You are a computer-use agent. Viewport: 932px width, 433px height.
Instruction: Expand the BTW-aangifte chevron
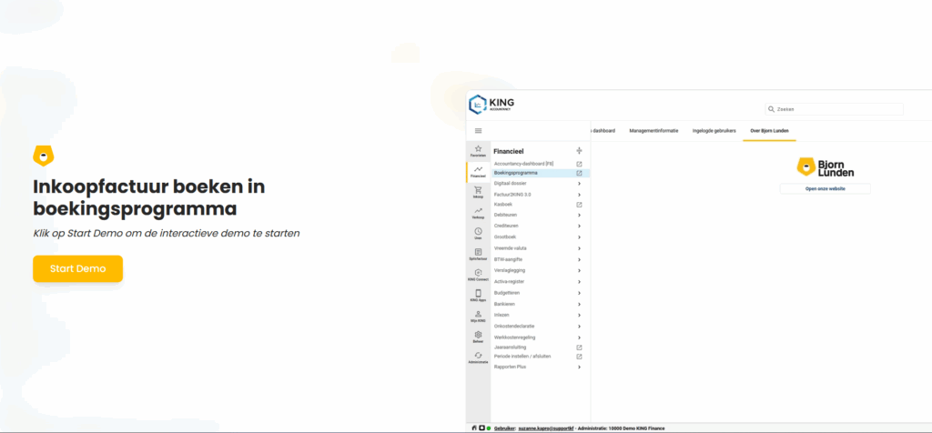click(579, 259)
